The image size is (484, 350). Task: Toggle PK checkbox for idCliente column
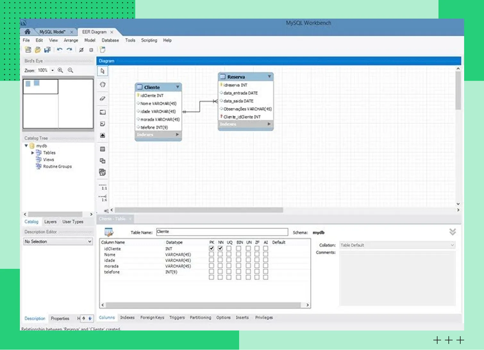coord(212,248)
